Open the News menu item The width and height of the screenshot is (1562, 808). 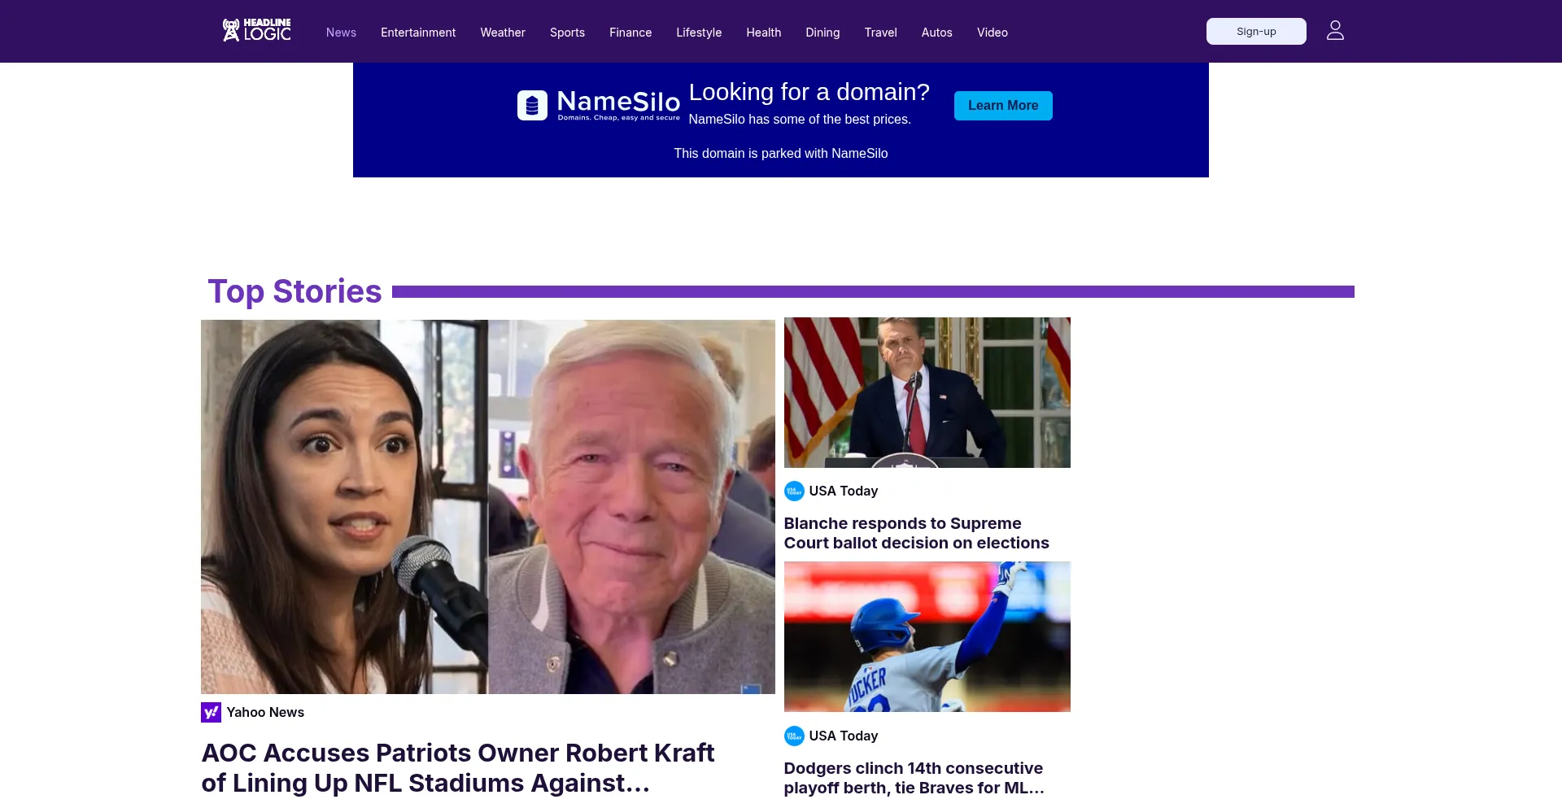341,33
